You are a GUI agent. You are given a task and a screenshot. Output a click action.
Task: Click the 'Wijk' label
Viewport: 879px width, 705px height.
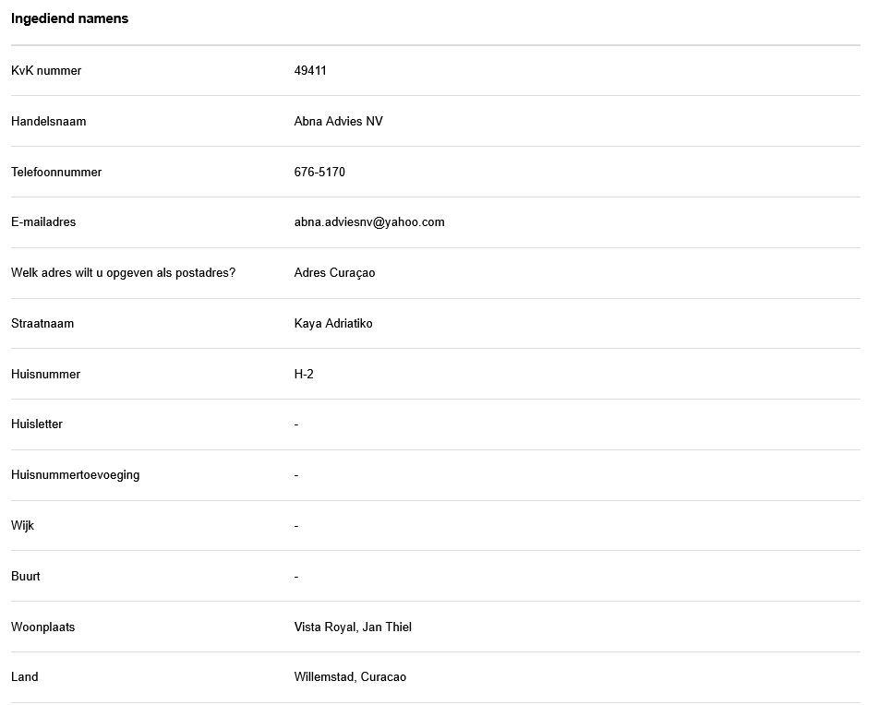click(23, 526)
